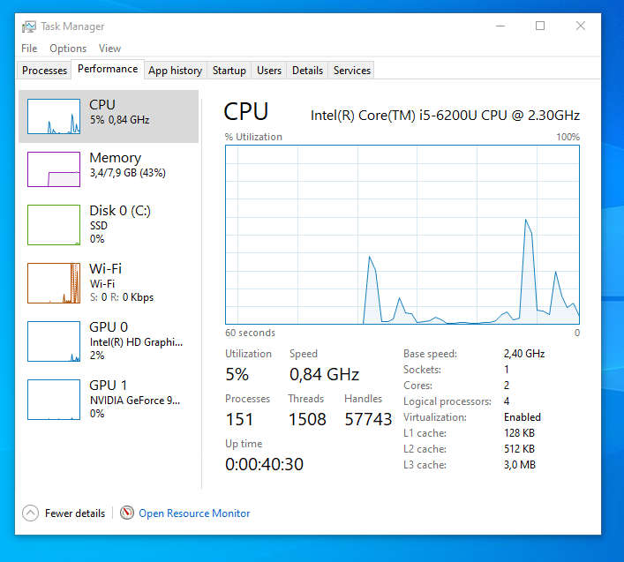Viewport: 624px width, 562px height.
Task: Select the Memory mini graph thumbnail
Action: pyautogui.click(x=54, y=169)
